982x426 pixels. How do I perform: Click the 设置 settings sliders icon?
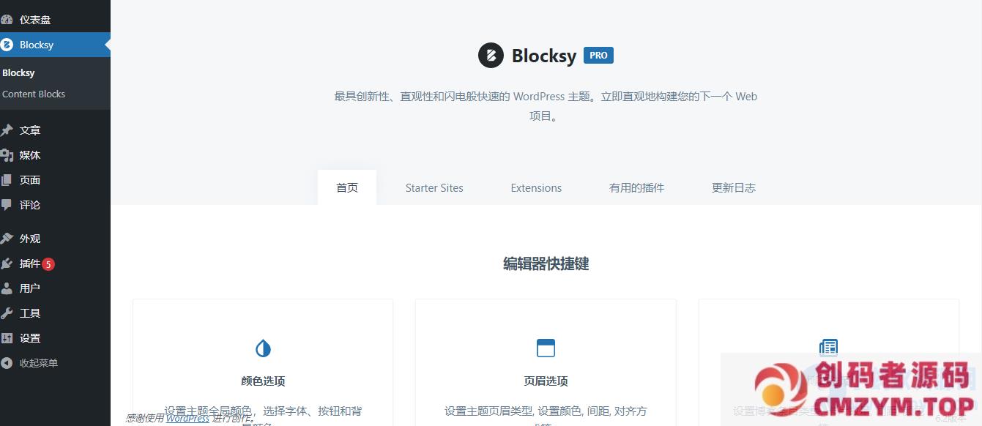pyautogui.click(x=7, y=338)
